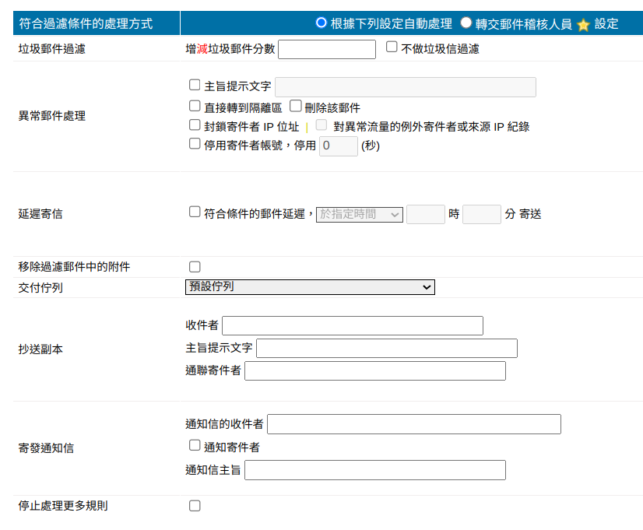Click the 通聯寄件者 text field
643x530 pixels.
pos(374,370)
